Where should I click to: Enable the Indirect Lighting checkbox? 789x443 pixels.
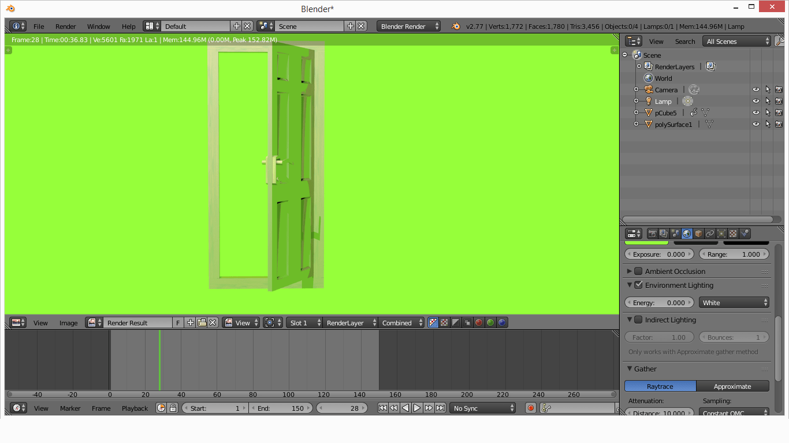tap(638, 320)
